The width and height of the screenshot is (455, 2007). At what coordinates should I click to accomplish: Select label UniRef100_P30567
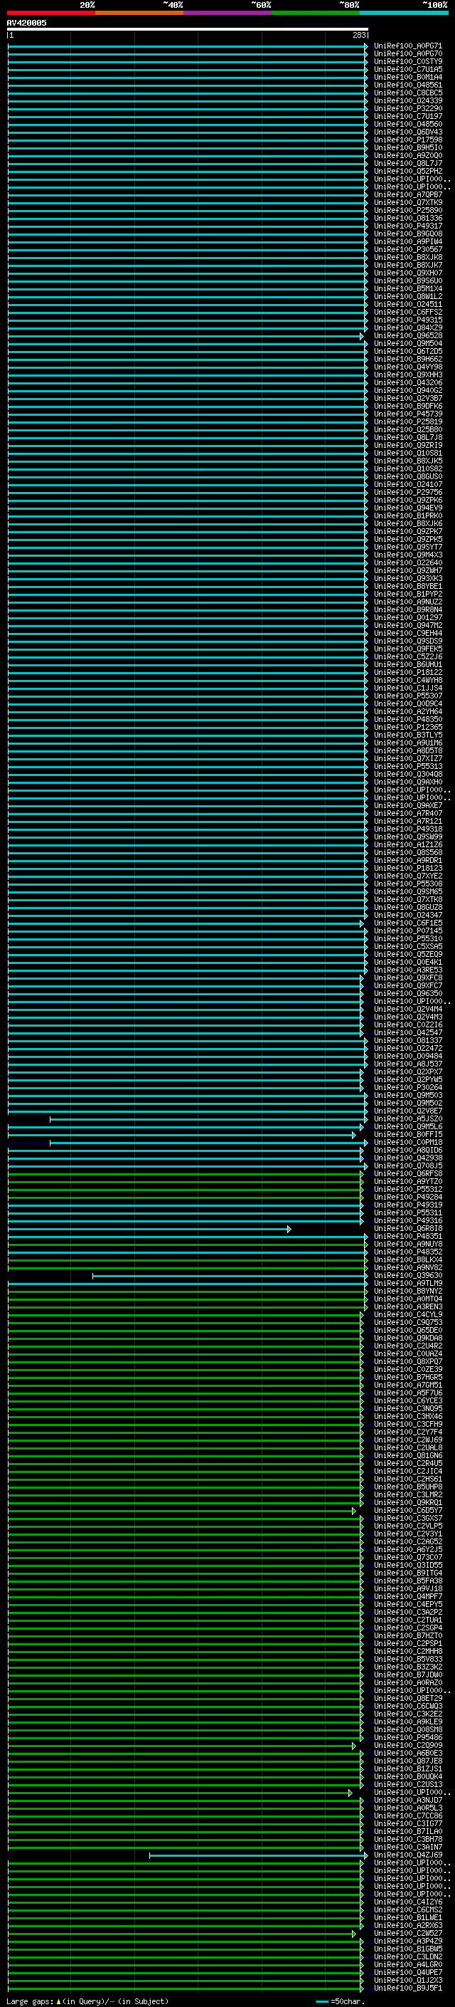point(408,249)
